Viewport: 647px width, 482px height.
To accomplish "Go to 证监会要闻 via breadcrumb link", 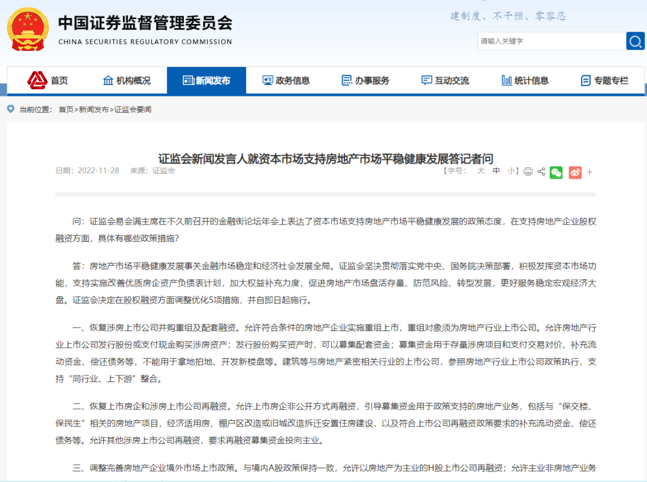I will pos(133,109).
